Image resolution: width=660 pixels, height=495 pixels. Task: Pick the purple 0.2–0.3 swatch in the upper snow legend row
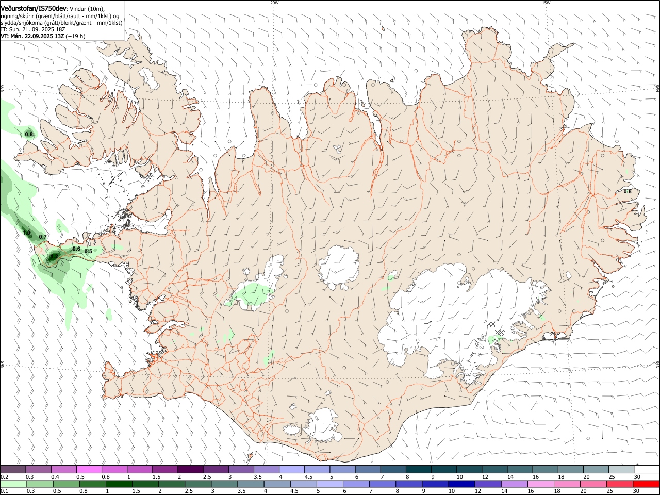13,470
